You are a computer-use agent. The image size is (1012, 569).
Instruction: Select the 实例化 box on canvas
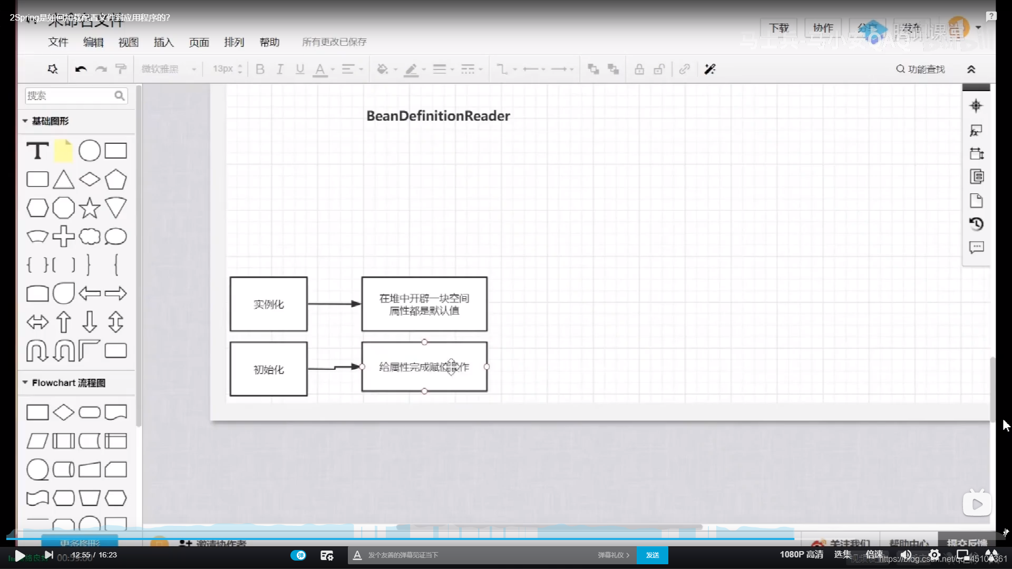click(x=269, y=304)
